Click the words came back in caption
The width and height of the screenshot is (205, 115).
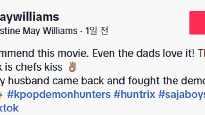pos(78,81)
